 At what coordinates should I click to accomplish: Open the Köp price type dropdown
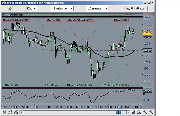click(32, 8)
